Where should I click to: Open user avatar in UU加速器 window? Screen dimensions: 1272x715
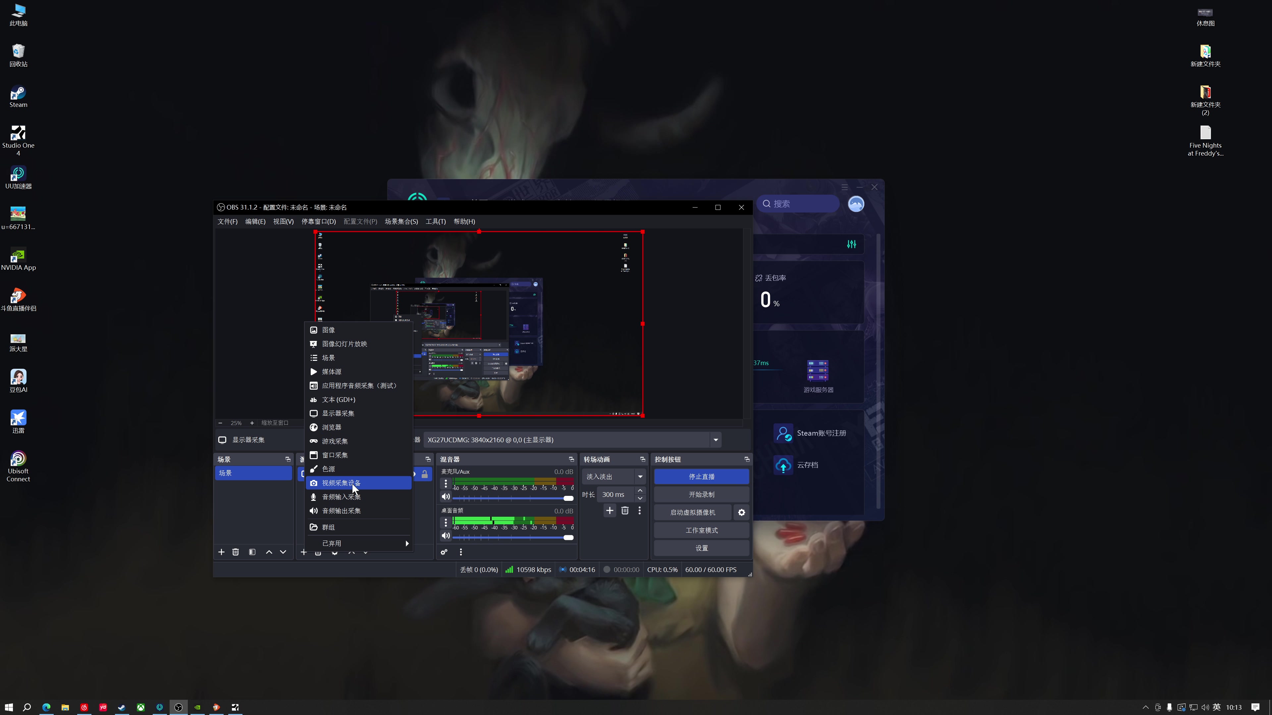point(856,204)
